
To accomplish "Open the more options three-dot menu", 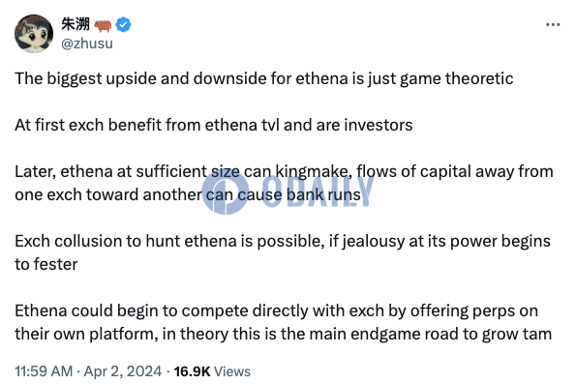I will (553, 24).
